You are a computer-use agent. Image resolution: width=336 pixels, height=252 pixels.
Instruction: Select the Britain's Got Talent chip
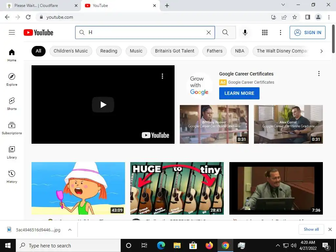click(x=175, y=51)
